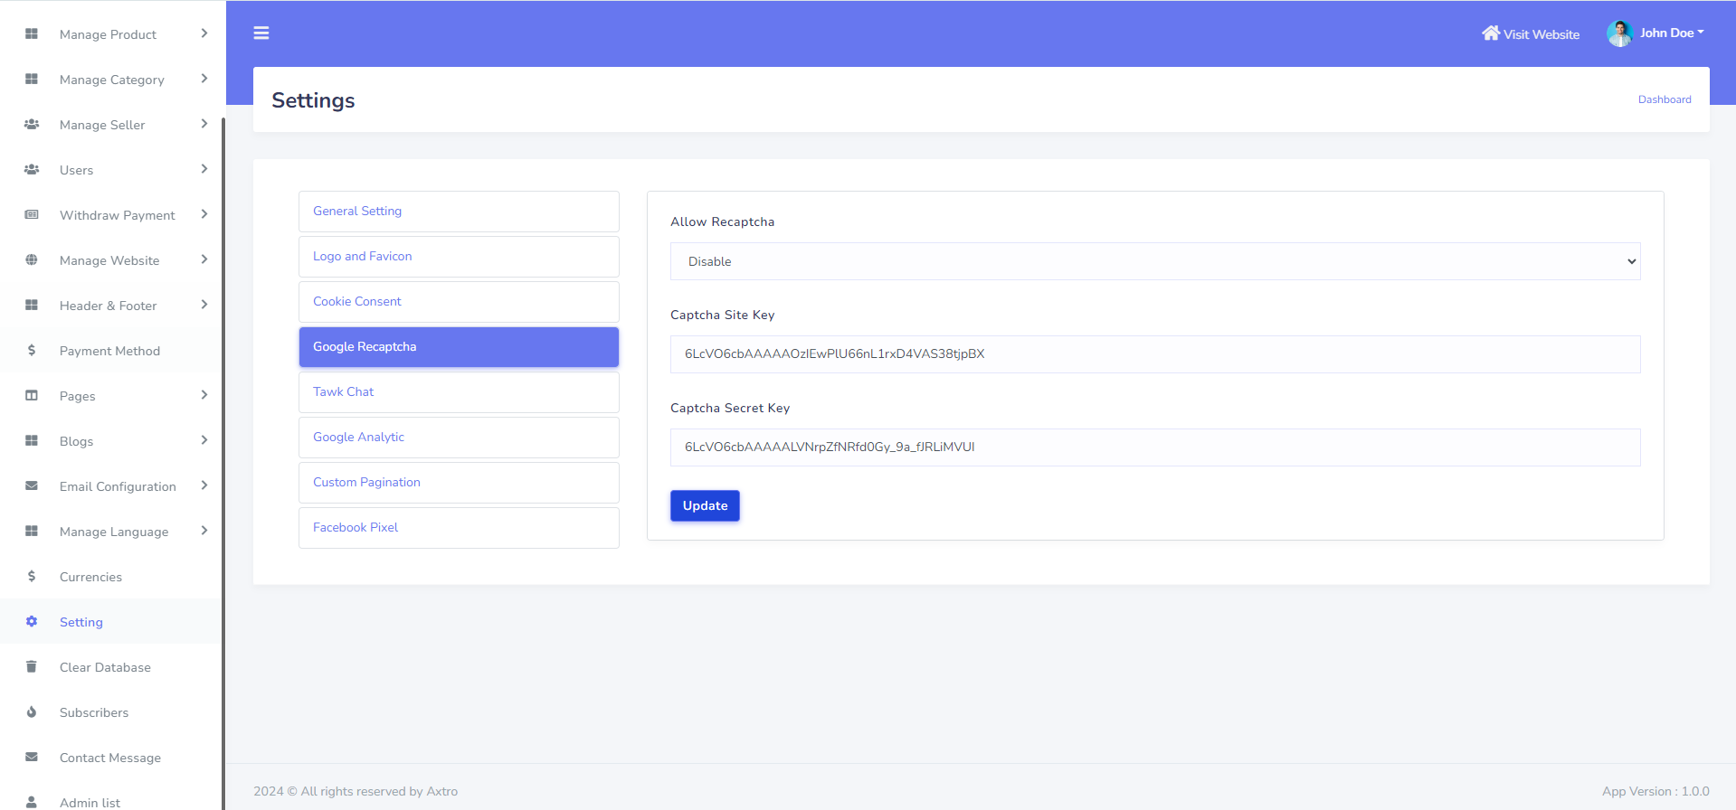Open the Facebook Pixel settings tab
The width and height of the screenshot is (1736, 810).
click(x=459, y=528)
